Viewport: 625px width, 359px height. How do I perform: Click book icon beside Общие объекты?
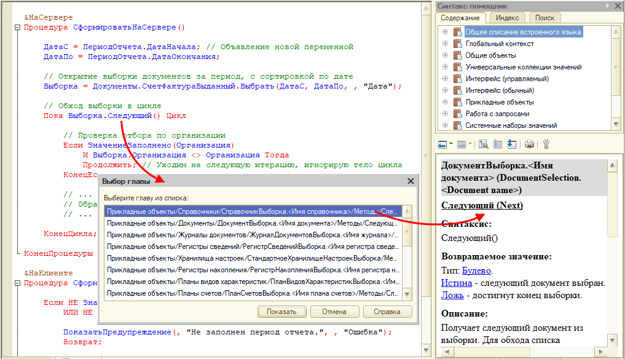[x=458, y=55]
